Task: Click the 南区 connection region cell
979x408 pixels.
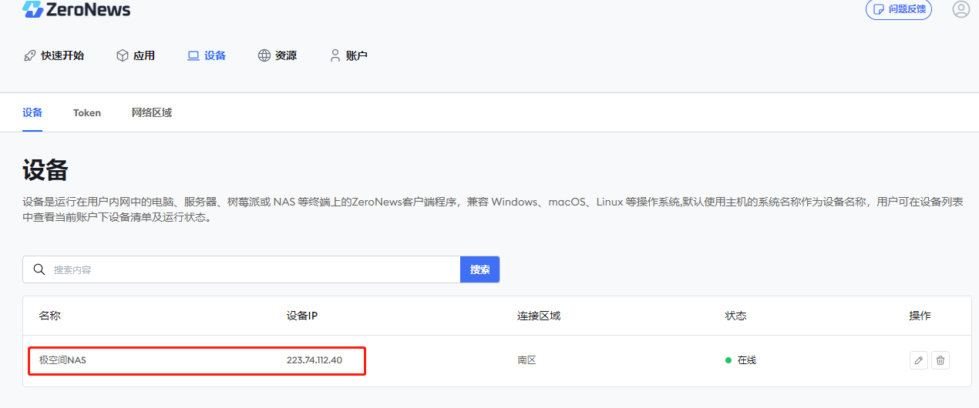Action: coord(527,360)
